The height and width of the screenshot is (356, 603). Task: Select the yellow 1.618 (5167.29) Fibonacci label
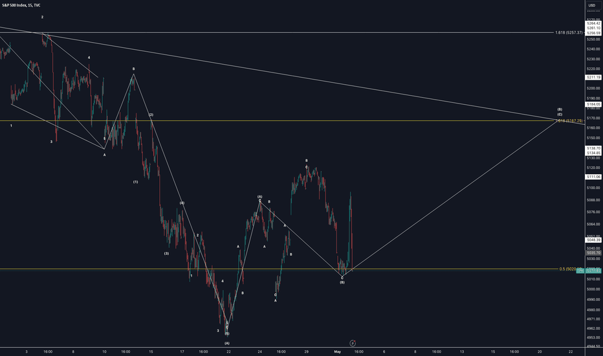pyautogui.click(x=569, y=121)
